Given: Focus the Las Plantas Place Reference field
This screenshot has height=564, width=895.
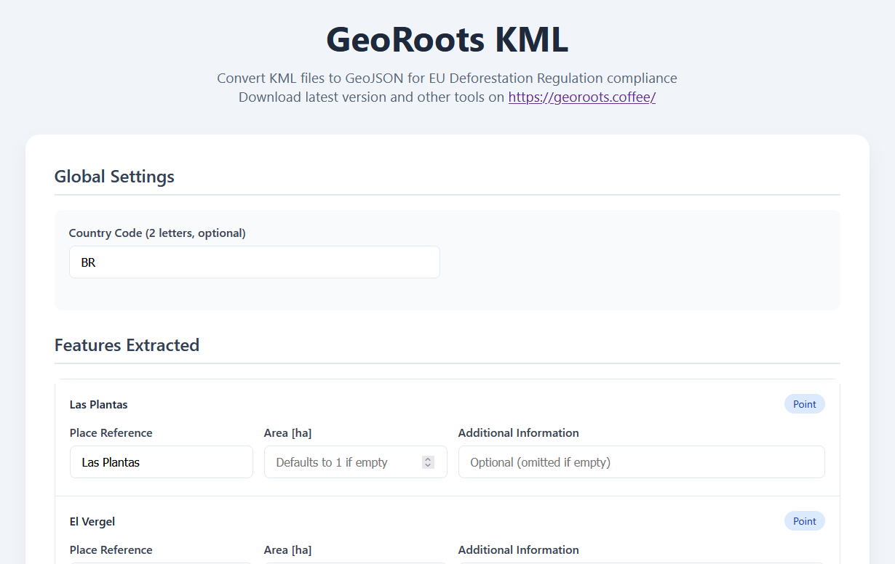Looking at the screenshot, I should click(162, 462).
